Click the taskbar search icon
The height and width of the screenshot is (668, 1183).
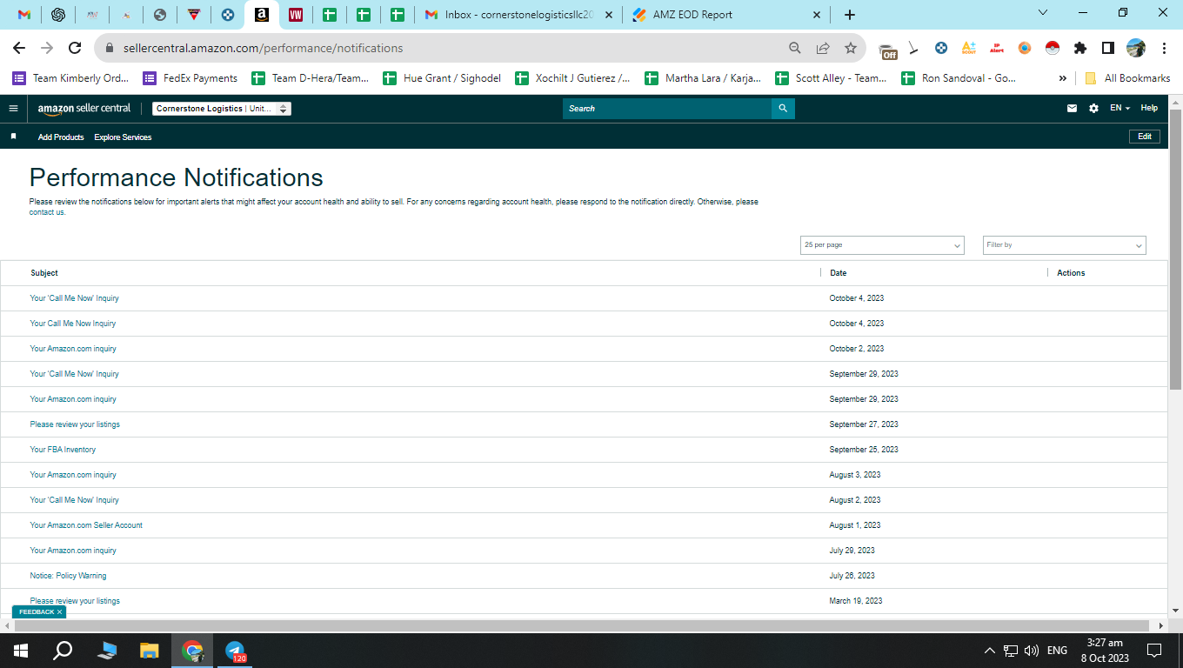[x=63, y=651]
